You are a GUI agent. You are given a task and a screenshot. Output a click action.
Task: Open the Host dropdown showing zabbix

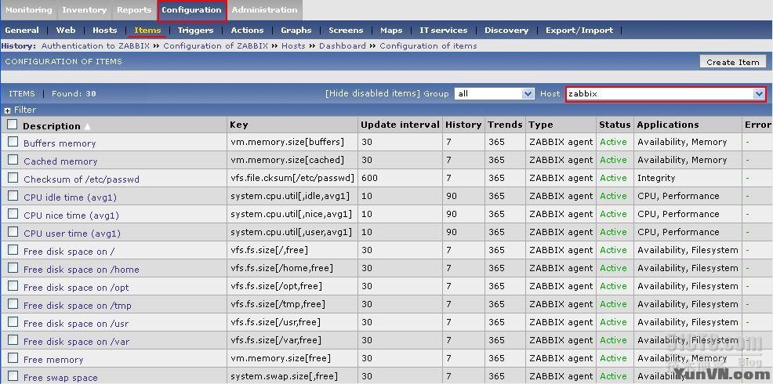point(666,94)
